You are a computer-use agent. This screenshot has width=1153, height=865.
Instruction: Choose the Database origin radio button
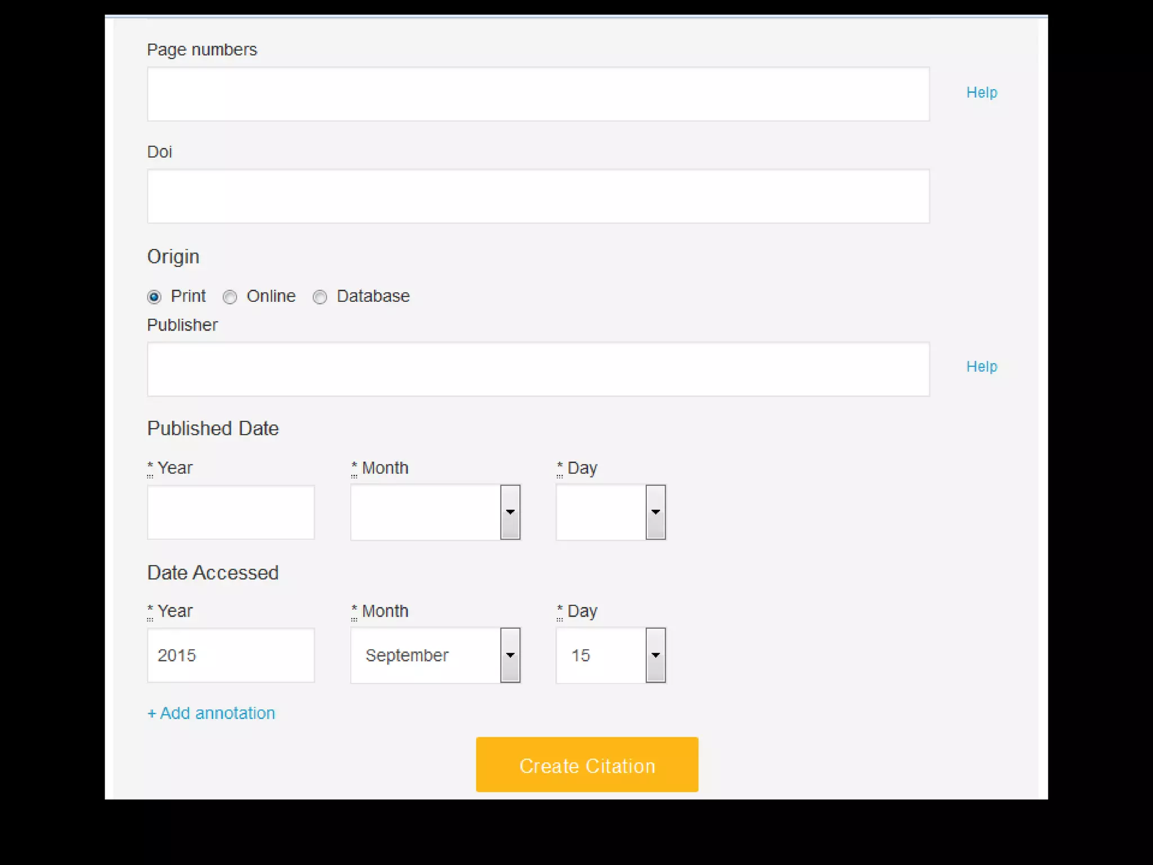pos(320,297)
